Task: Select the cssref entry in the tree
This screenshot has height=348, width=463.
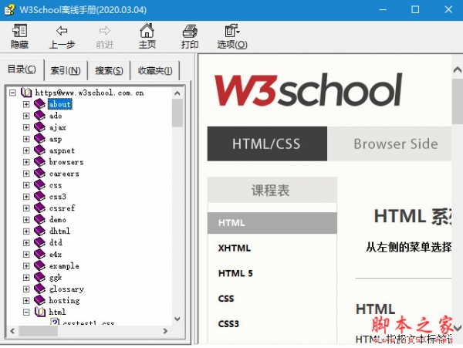Action: pyautogui.click(x=62, y=208)
